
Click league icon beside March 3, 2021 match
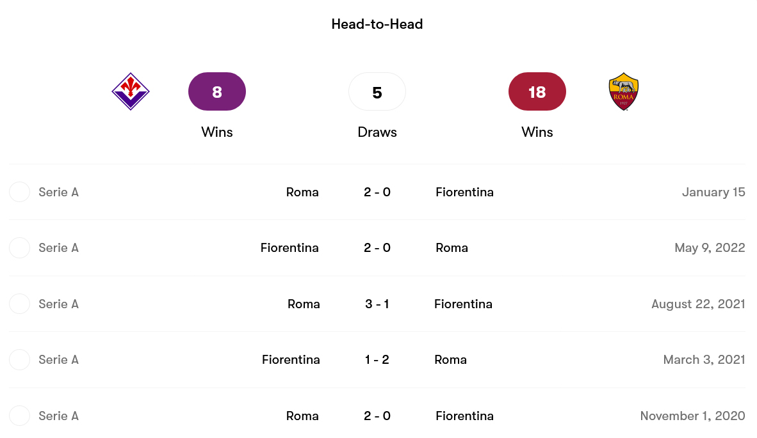point(20,359)
